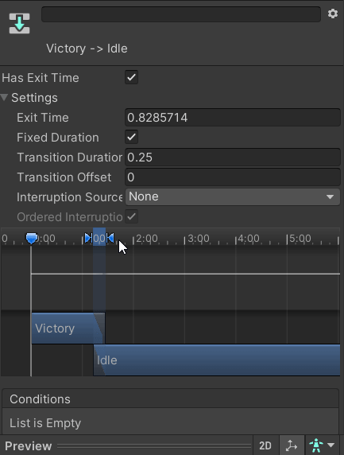Click the Transition Duration field

233,157
